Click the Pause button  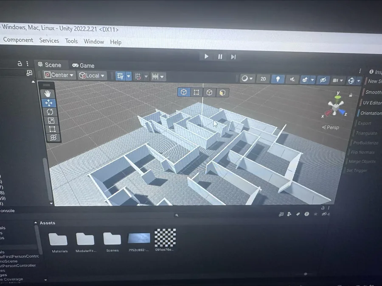220,57
